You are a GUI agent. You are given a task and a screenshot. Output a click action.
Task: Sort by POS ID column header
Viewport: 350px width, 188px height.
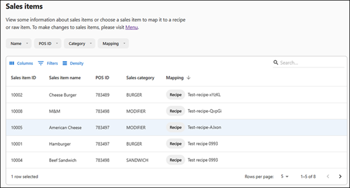pos(102,77)
